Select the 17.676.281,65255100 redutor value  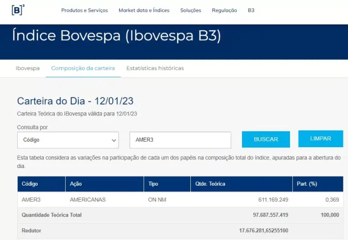click(264, 230)
